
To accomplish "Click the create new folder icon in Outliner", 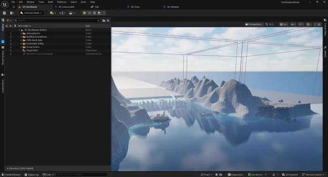I will [104, 21].
